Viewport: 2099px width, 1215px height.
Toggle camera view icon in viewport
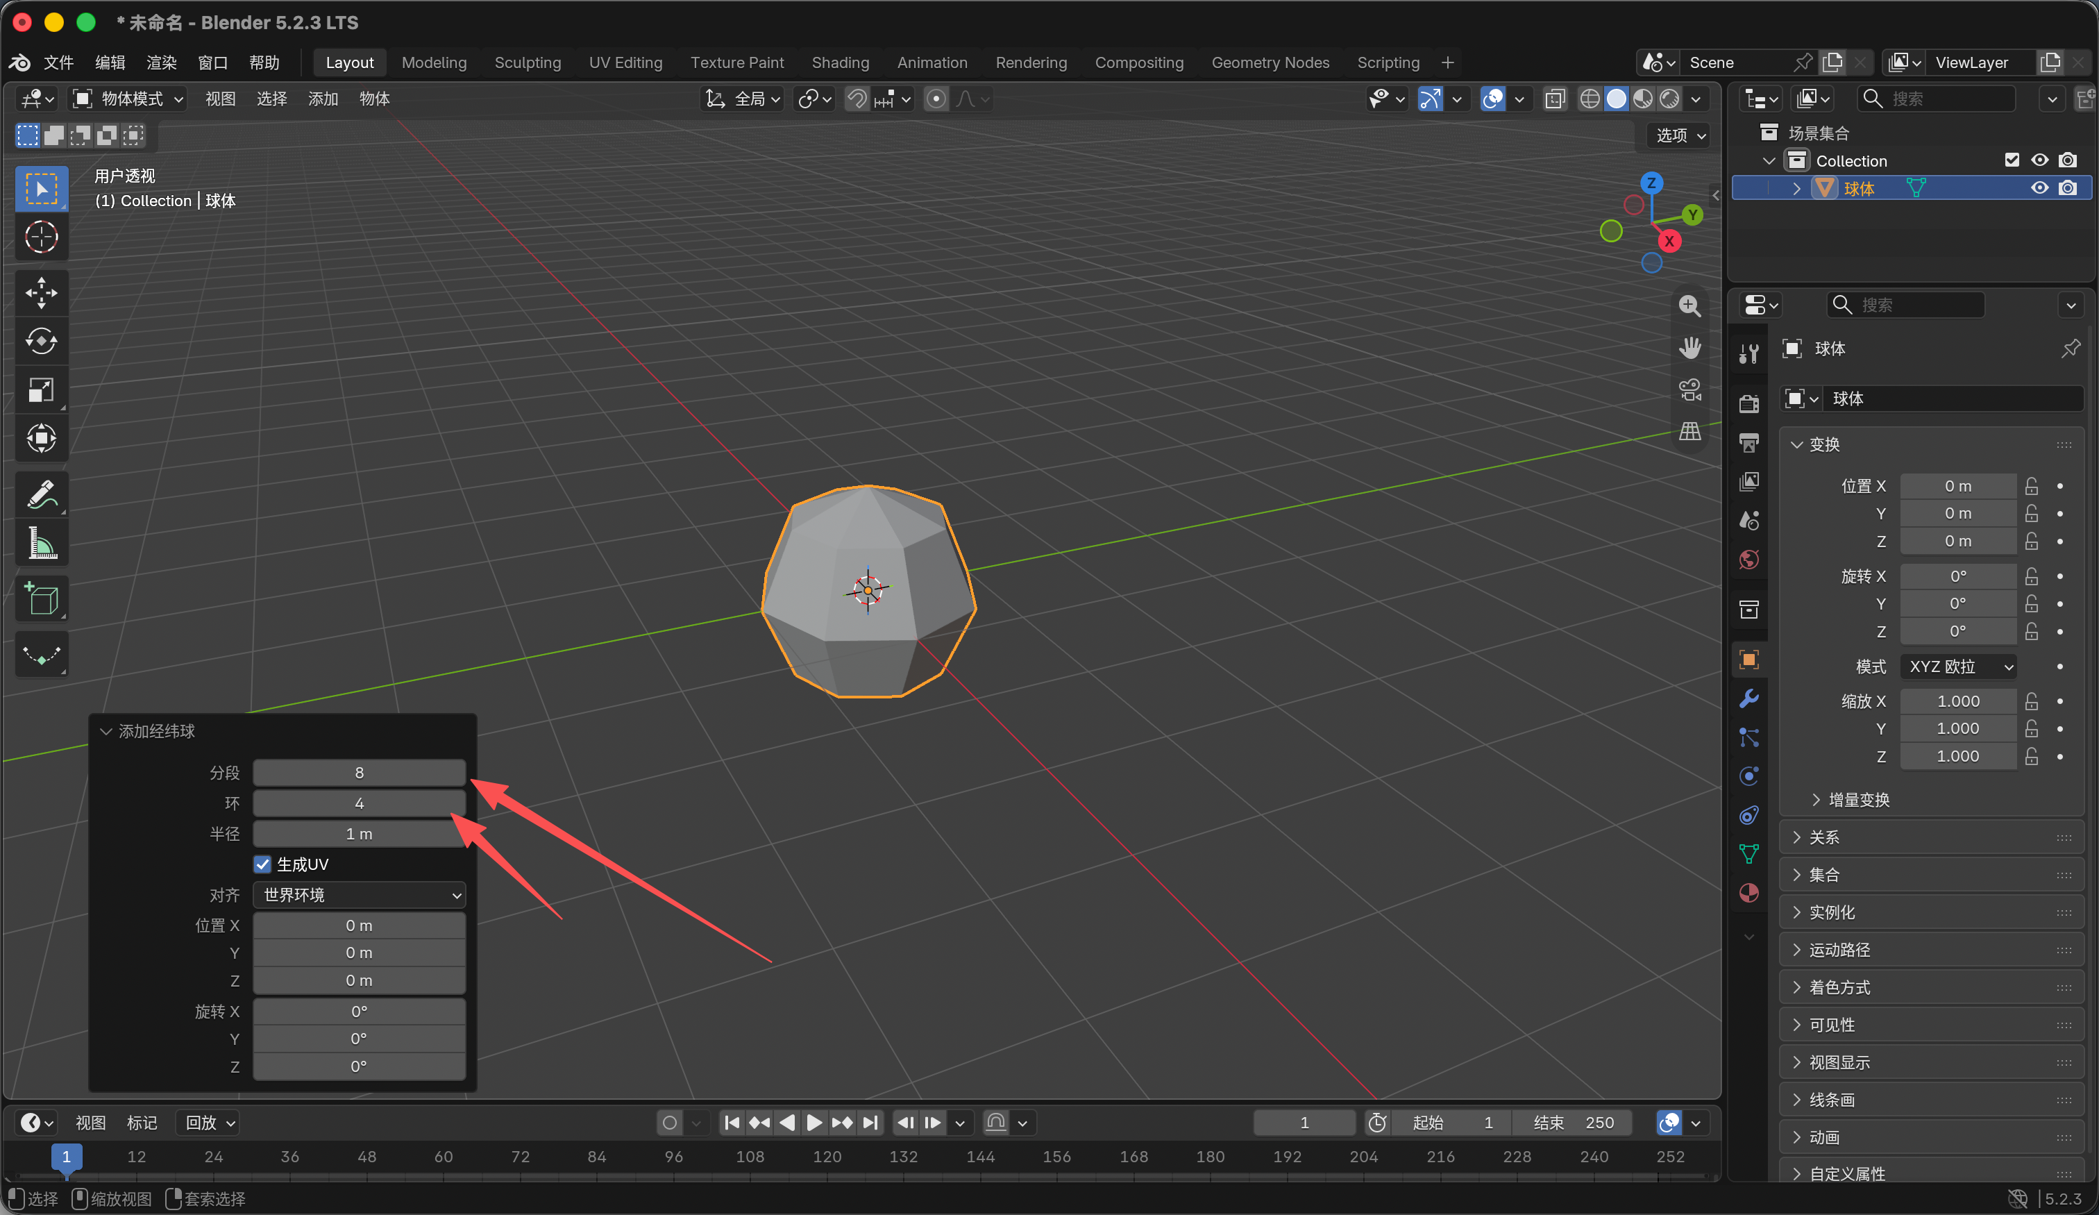[1689, 389]
